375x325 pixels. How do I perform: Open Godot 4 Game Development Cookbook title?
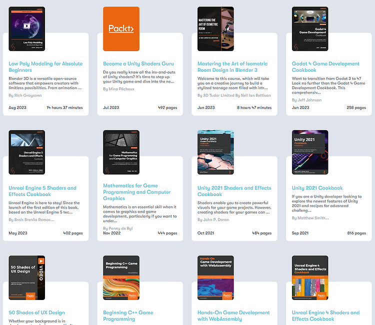pos(325,66)
